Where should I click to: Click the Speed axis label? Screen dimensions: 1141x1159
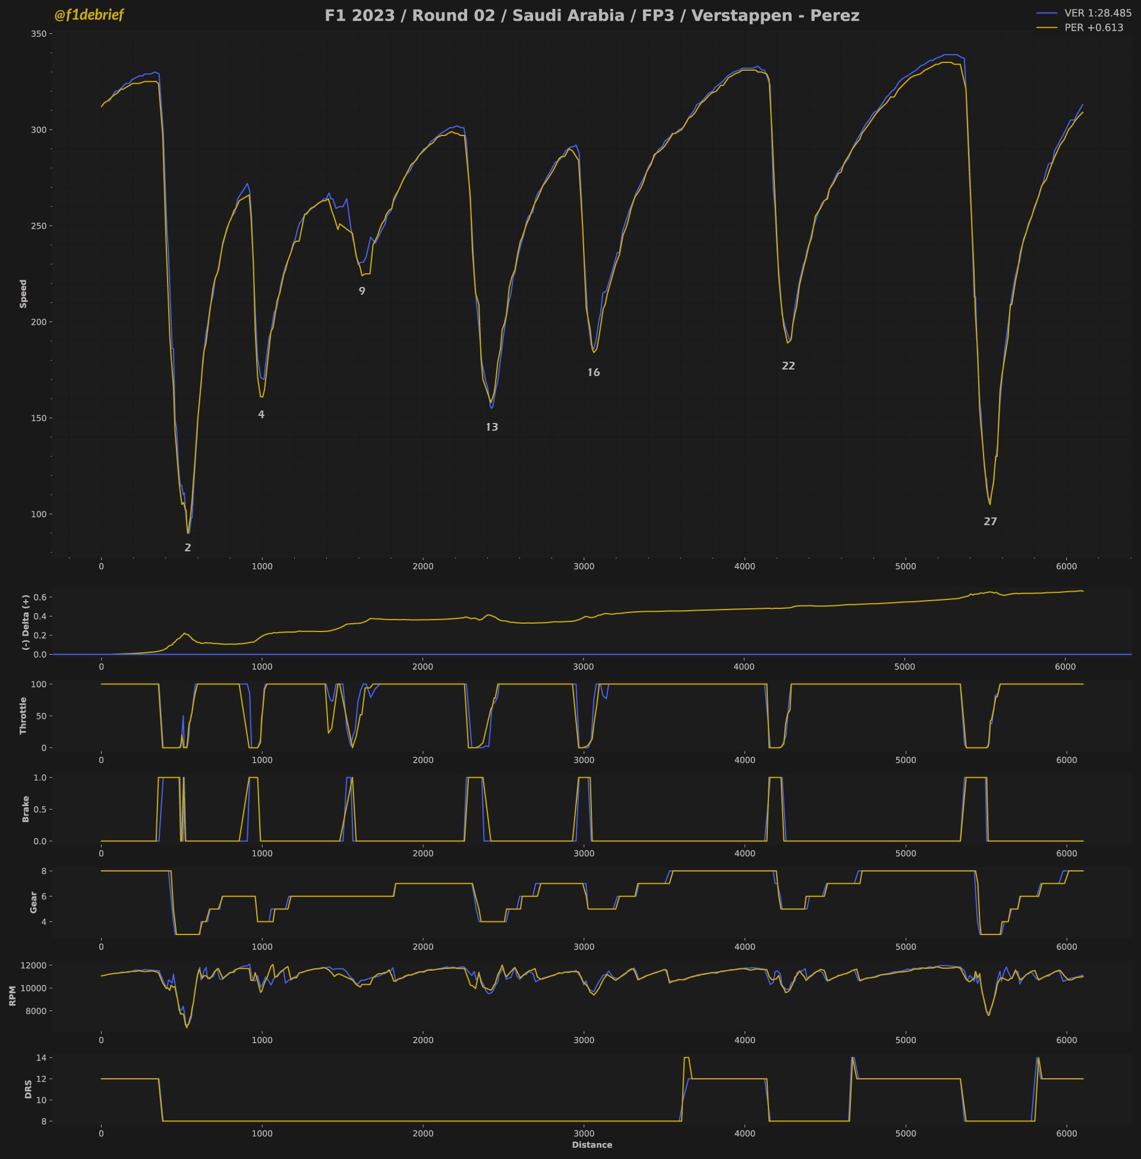pyautogui.click(x=23, y=293)
